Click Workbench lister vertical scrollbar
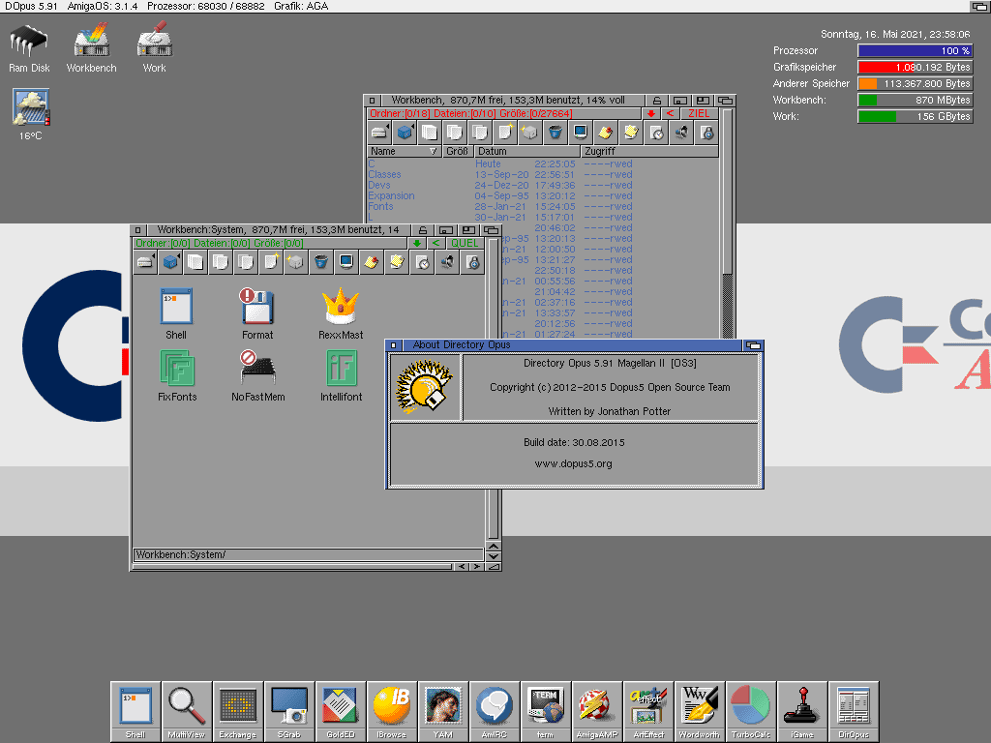This screenshot has height=743, width=991. pyautogui.click(x=728, y=222)
